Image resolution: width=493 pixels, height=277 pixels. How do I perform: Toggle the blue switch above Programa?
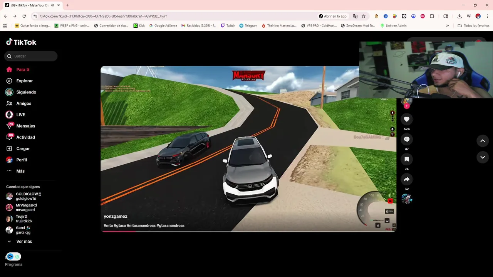[13, 257]
